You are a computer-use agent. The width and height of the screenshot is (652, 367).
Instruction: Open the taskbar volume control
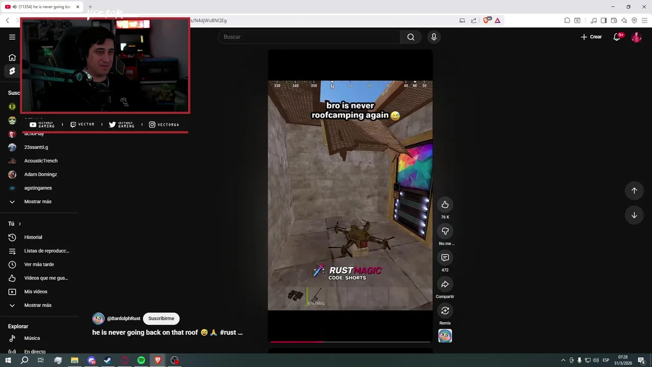coord(596,360)
